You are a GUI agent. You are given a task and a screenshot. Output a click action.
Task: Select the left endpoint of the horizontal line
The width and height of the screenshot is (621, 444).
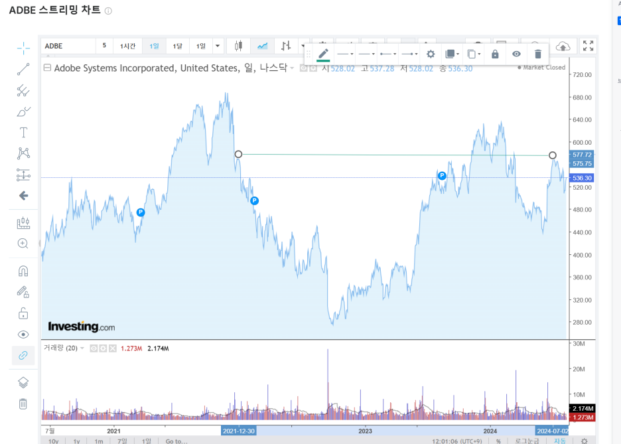coord(238,154)
